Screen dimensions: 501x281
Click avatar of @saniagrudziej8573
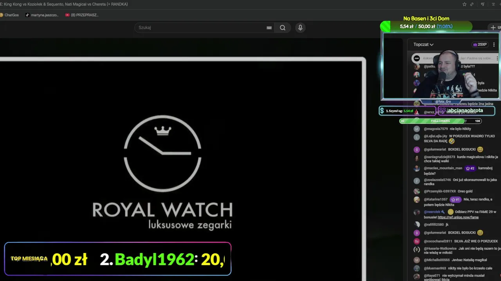pos(417,158)
